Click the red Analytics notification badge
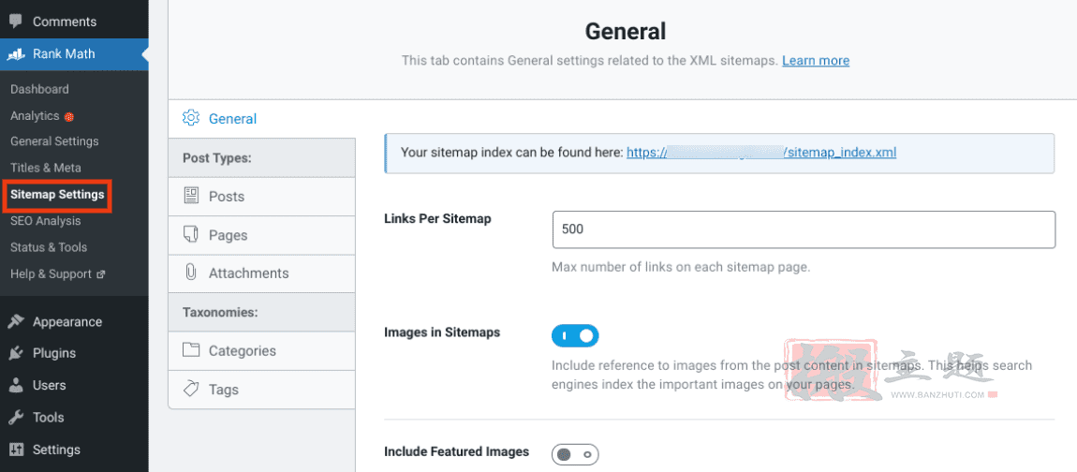This screenshot has height=472, width=1077. click(68, 117)
